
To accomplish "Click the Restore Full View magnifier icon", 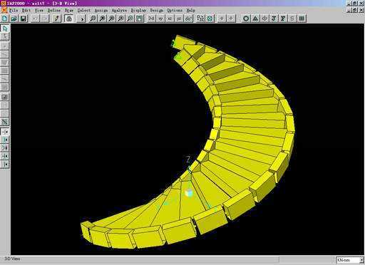I will [103, 19].
